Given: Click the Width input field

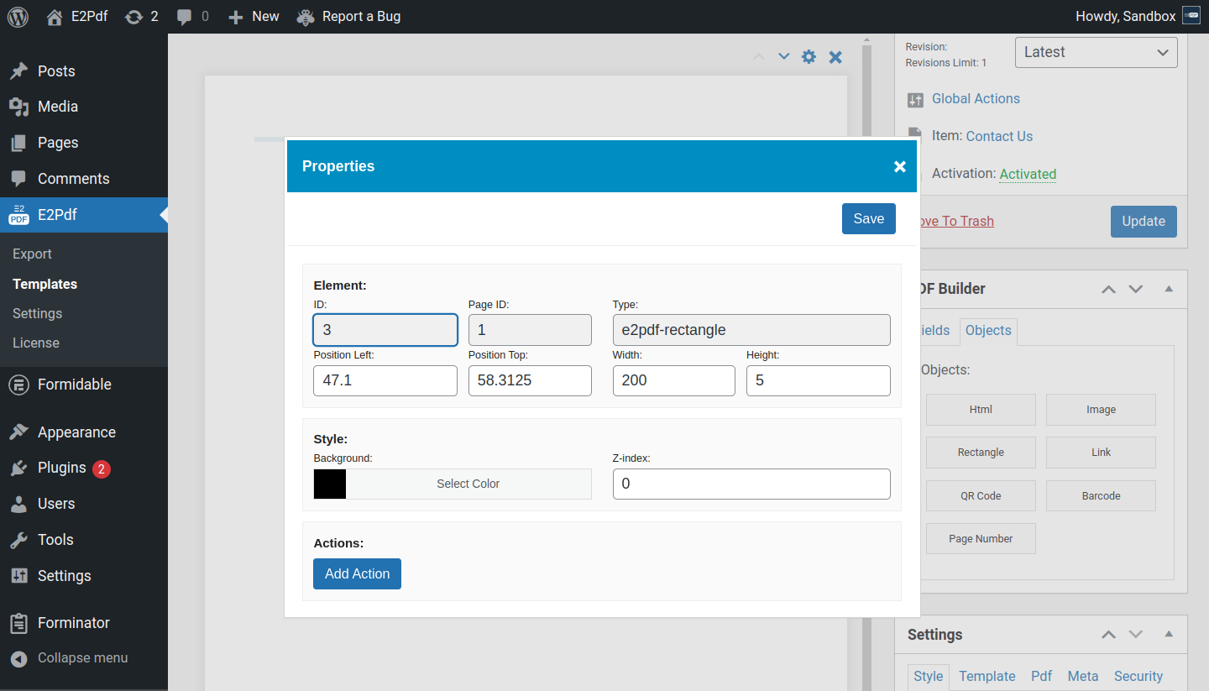Looking at the screenshot, I should coord(673,380).
